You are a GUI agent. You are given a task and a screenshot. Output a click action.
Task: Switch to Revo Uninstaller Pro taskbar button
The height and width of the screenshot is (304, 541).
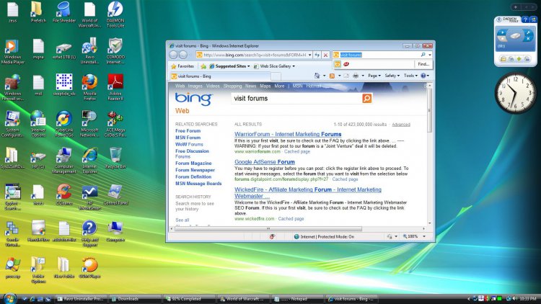(x=81, y=299)
